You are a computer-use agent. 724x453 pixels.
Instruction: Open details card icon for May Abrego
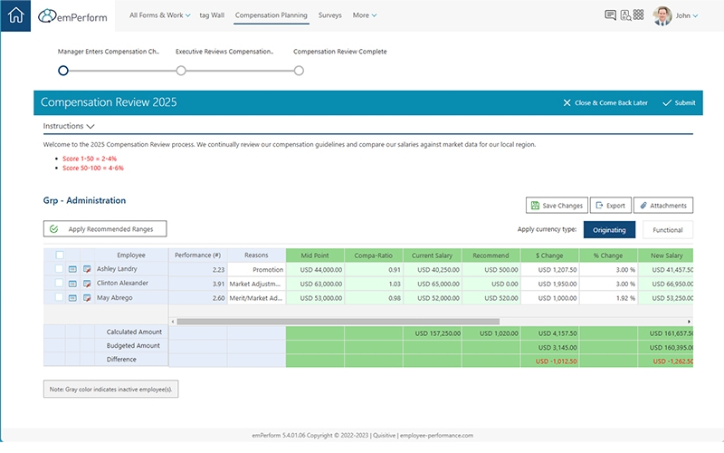pos(73,297)
